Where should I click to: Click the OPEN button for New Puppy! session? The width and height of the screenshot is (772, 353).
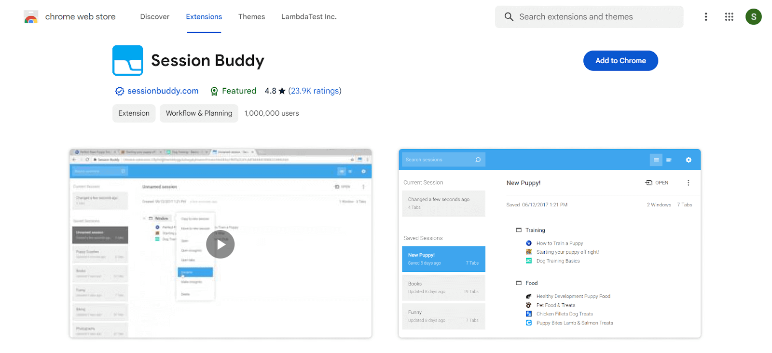tap(657, 183)
